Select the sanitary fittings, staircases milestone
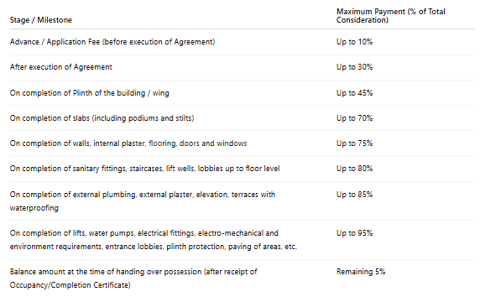480x302 pixels. (x=145, y=169)
